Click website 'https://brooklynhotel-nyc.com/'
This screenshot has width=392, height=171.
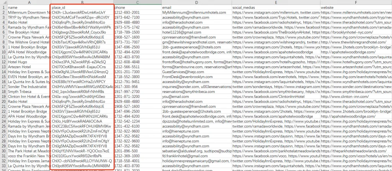356,32
